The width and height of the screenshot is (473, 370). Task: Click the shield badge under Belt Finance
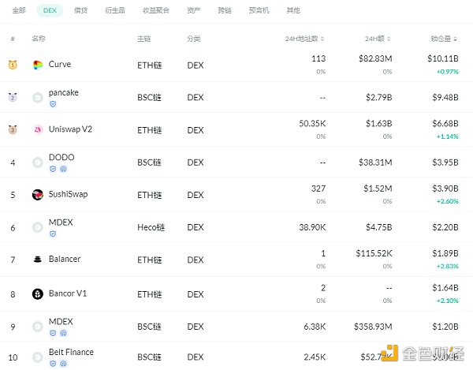[x=53, y=364]
